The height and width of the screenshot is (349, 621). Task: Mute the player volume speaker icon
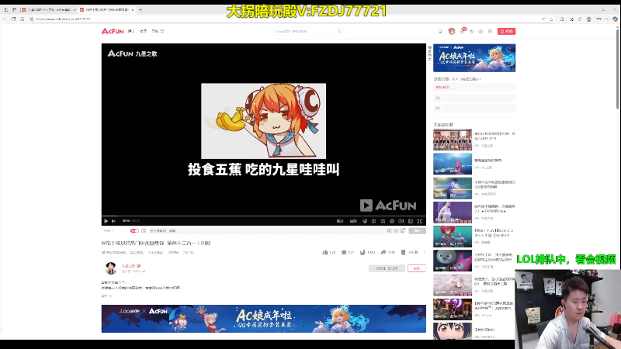pos(373,221)
